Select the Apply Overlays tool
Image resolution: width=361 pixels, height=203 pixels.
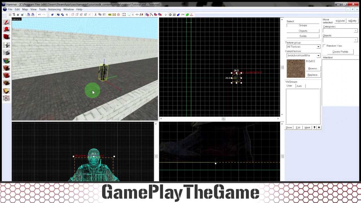[x=6, y=83]
